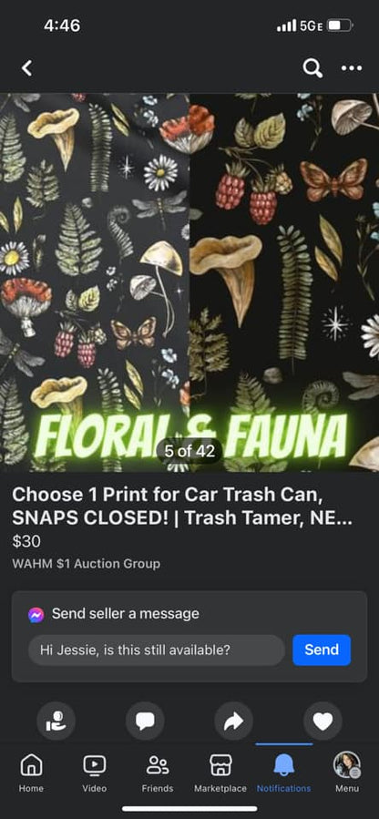Switch to the Video tab

click(95, 773)
